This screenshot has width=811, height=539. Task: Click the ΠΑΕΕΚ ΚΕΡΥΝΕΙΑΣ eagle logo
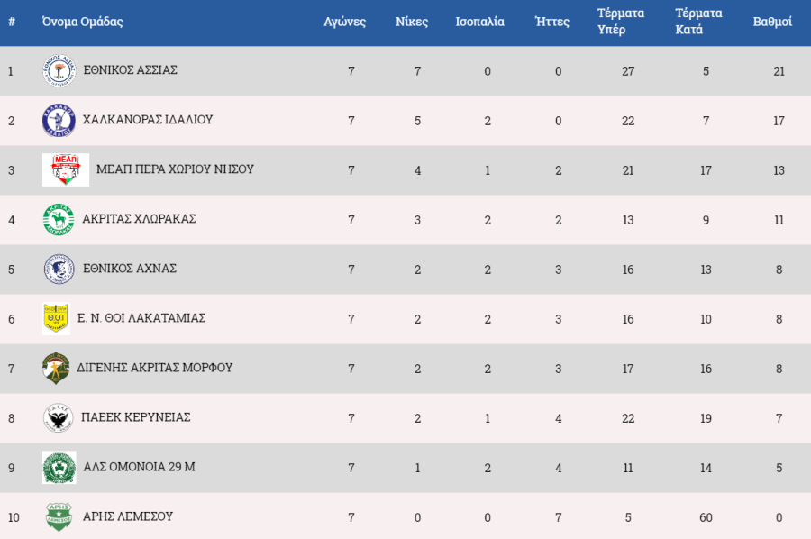pos(58,418)
